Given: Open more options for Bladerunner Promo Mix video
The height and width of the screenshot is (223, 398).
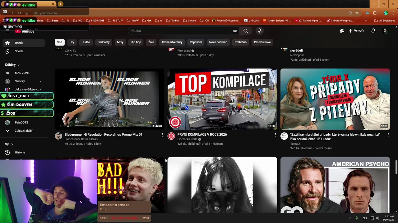Looking at the screenshot, I should (x=162, y=135).
